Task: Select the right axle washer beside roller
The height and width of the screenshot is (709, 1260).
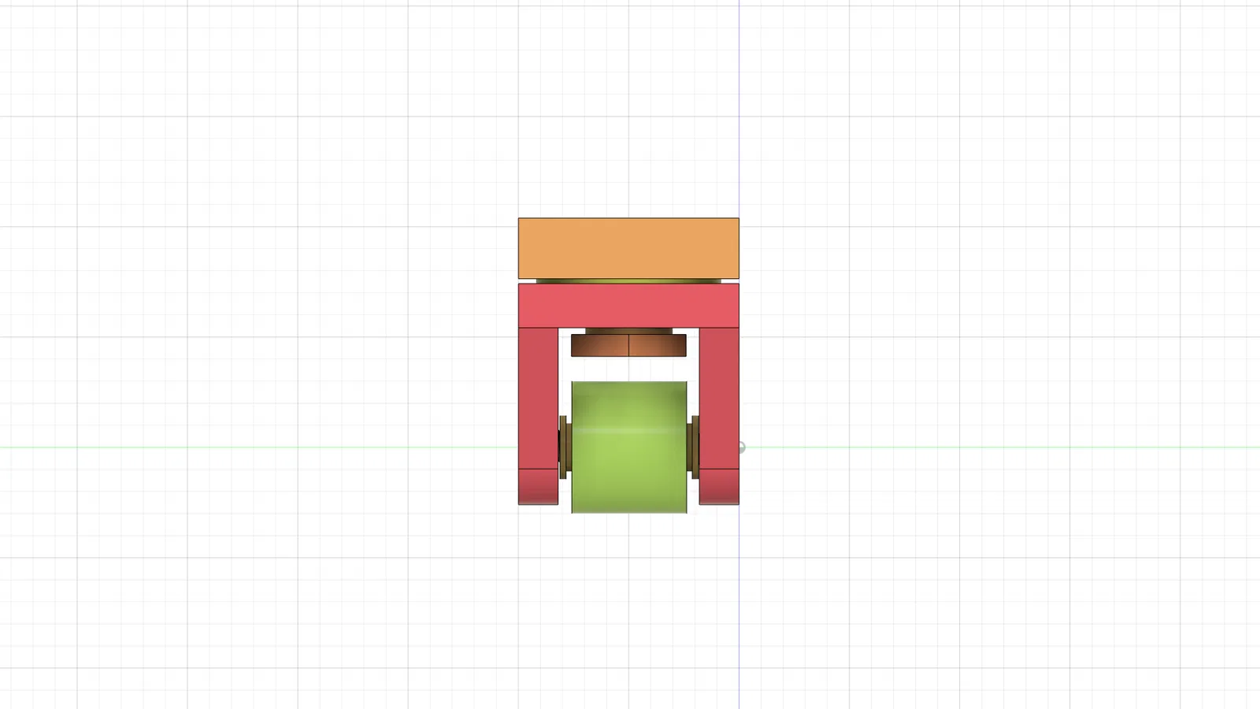Action: (694, 447)
